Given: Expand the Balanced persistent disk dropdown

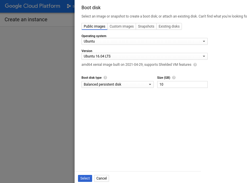Looking at the screenshot, I should coord(117,84).
